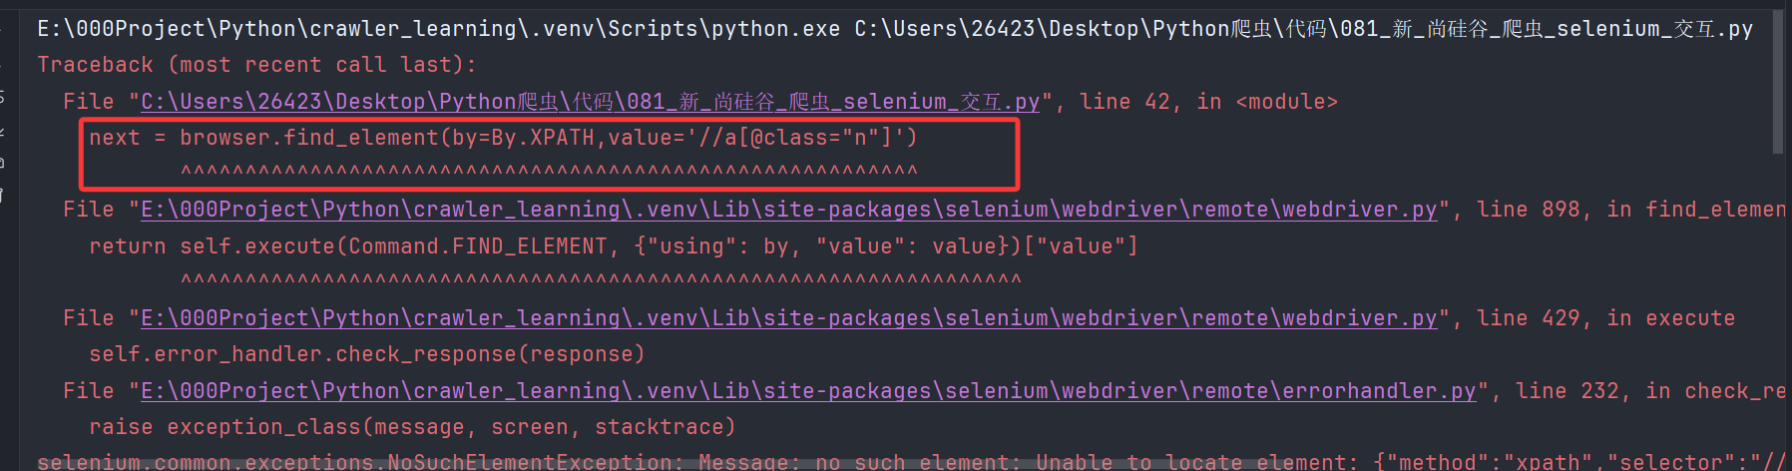
Task: Toggle soft-wrap icon on console's left edge
Action: 3,97
